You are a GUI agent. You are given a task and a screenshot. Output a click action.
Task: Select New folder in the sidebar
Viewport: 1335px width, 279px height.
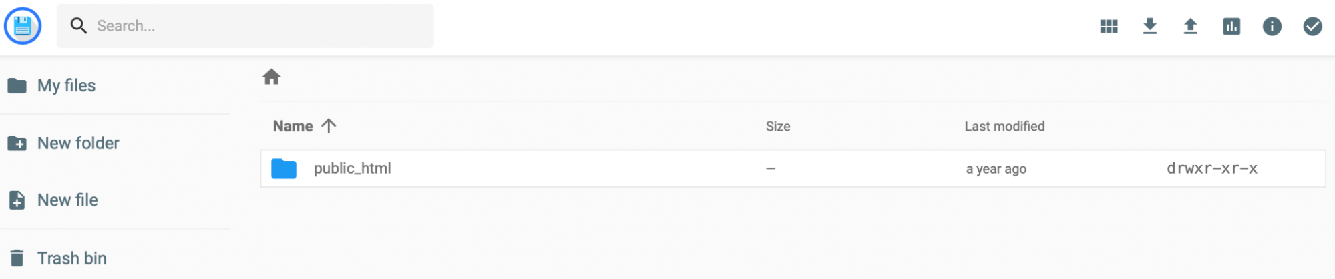point(78,143)
